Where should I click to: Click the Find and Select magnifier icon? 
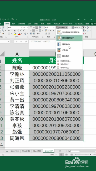(88, 30)
